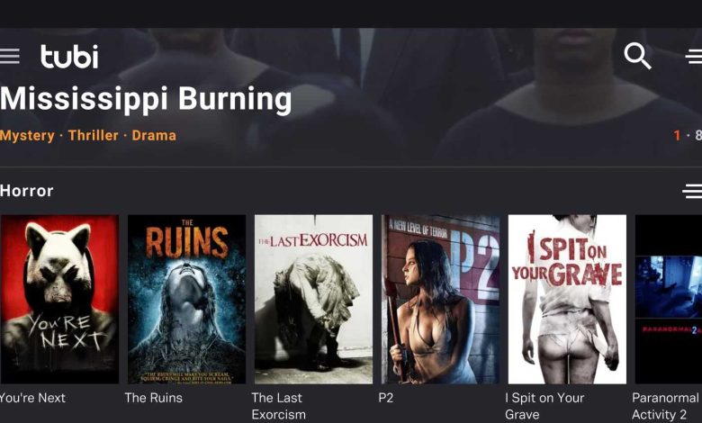
Task: Open the Horror category heading
Action: [27, 191]
